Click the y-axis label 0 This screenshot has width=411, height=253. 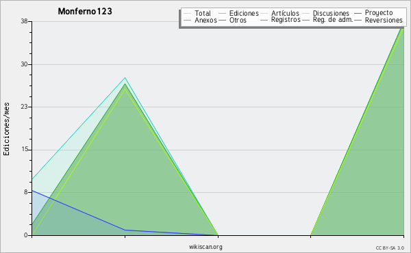coord(26,235)
